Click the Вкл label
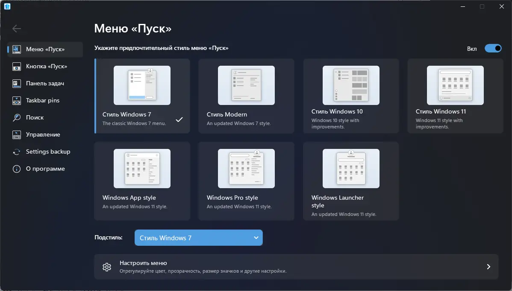The image size is (512, 291). 472,49
